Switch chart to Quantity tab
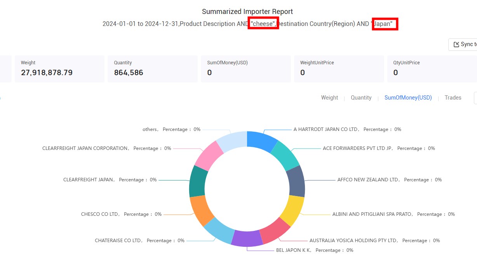 (x=361, y=98)
